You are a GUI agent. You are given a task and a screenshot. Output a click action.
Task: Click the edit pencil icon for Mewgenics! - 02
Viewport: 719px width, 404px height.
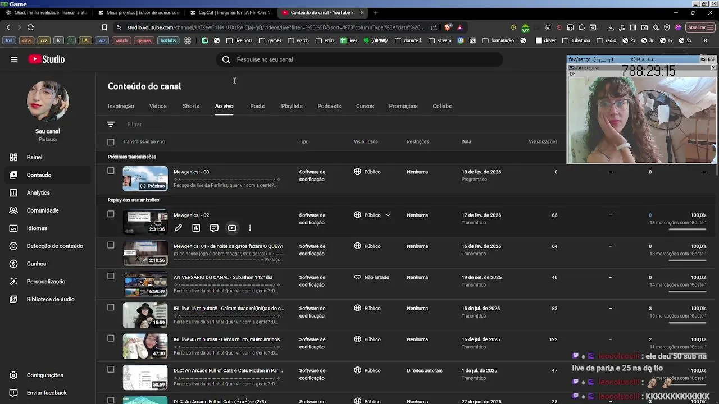(x=178, y=228)
